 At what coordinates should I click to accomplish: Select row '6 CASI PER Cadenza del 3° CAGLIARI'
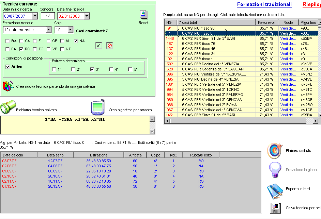click(242, 69)
